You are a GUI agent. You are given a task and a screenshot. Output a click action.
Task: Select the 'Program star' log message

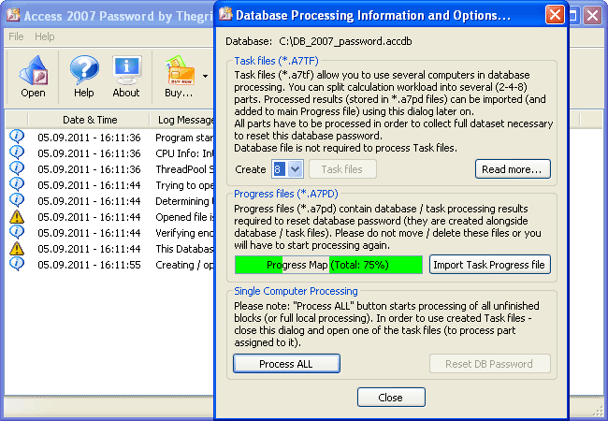click(x=184, y=138)
